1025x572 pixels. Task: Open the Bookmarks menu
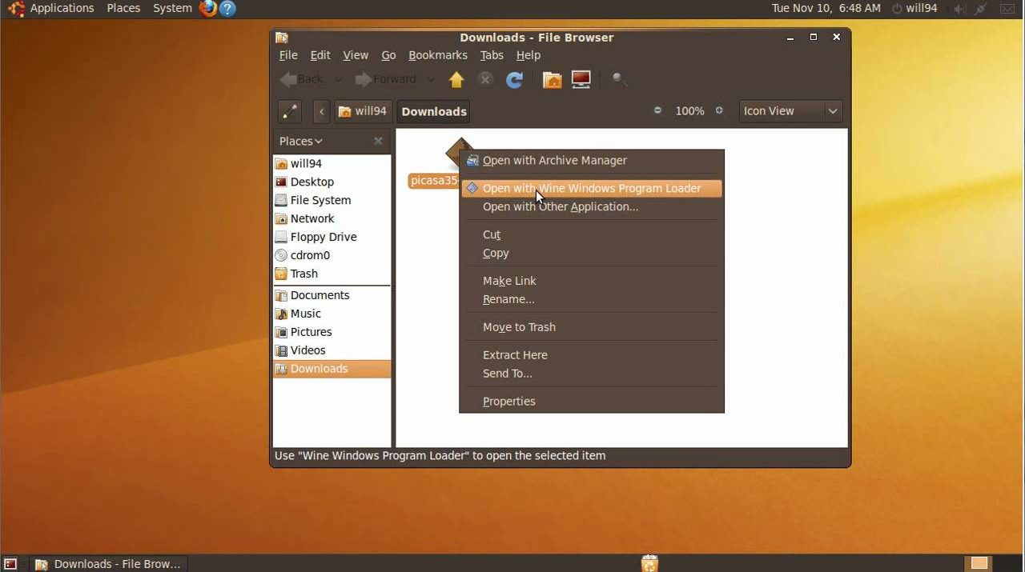[437, 55]
